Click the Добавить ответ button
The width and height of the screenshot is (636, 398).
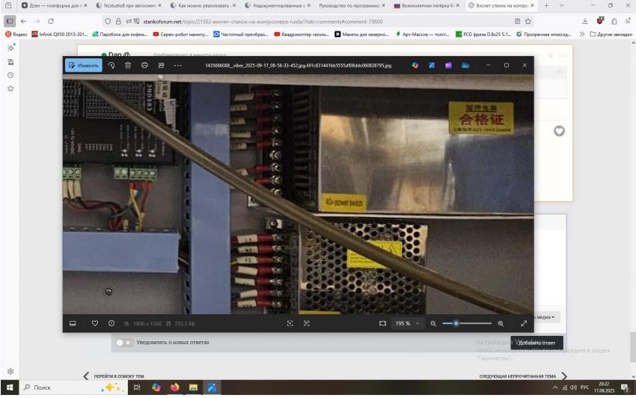pyautogui.click(x=536, y=342)
